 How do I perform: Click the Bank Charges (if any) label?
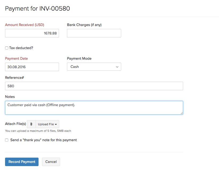click(84, 25)
